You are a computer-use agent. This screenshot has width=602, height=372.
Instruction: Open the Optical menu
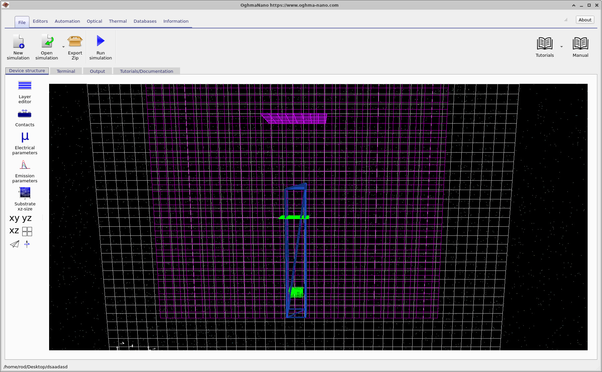tap(94, 21)
